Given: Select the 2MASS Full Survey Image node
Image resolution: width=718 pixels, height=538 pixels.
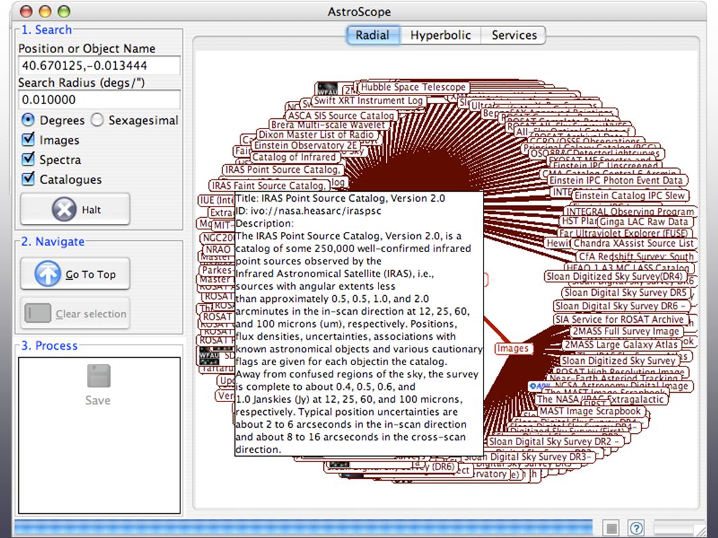Looking at the screenshot, I should point(626,332).
